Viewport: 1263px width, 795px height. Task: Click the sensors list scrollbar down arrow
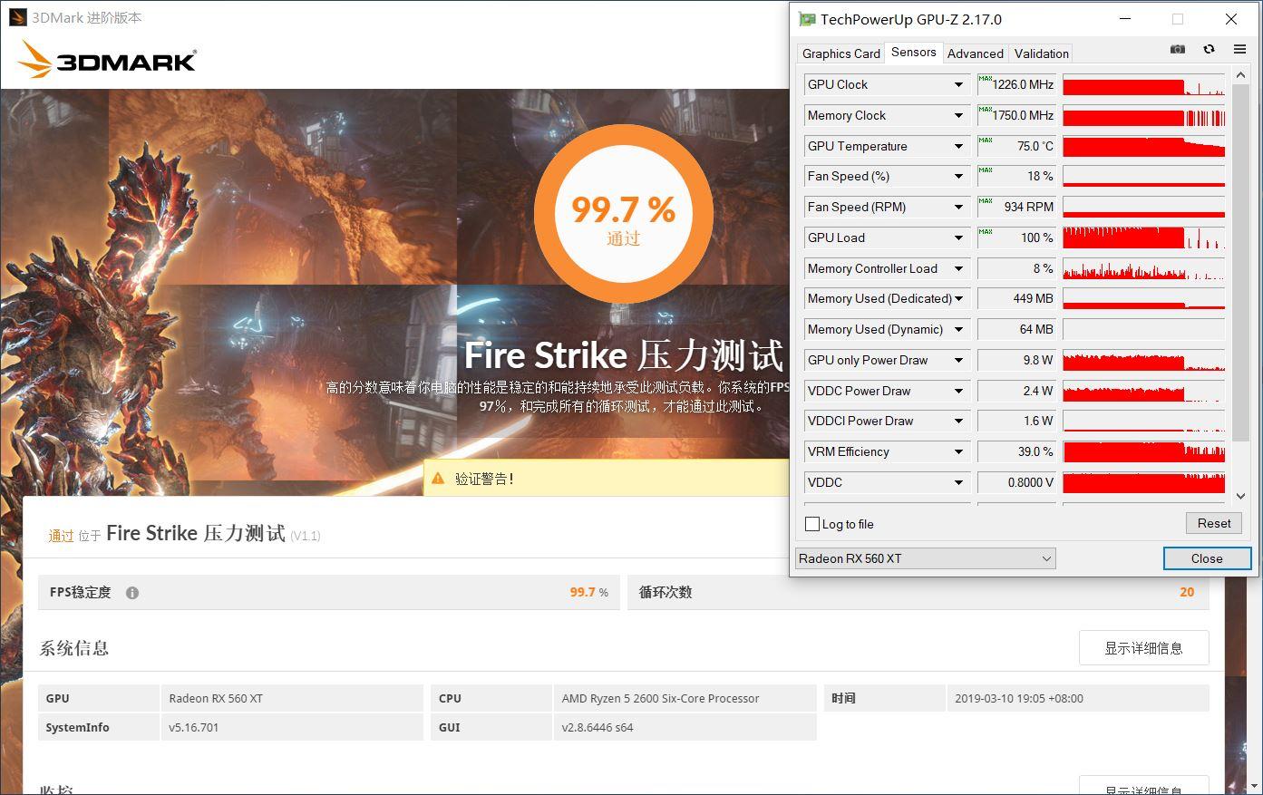point(1240,496)
